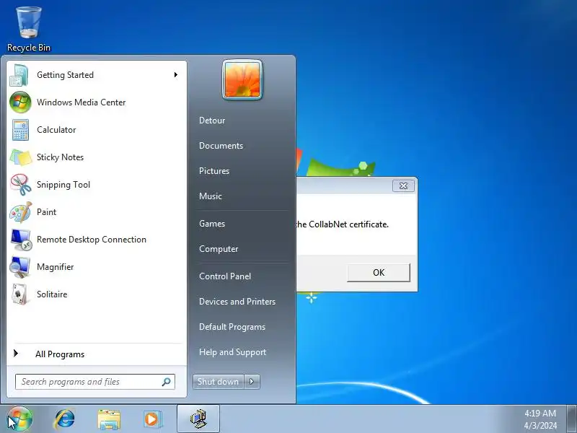Open Games from Start menu
577x433 pixels.
click(x=212, y=224)
